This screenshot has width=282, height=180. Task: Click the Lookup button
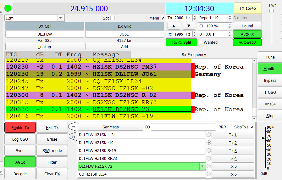pos(45,47)
